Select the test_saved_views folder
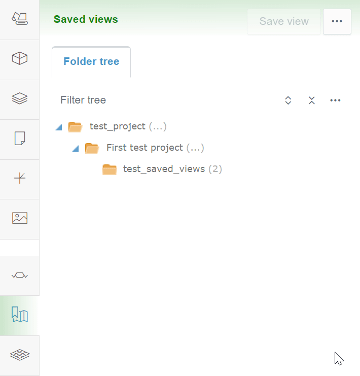 pos(164,169)
